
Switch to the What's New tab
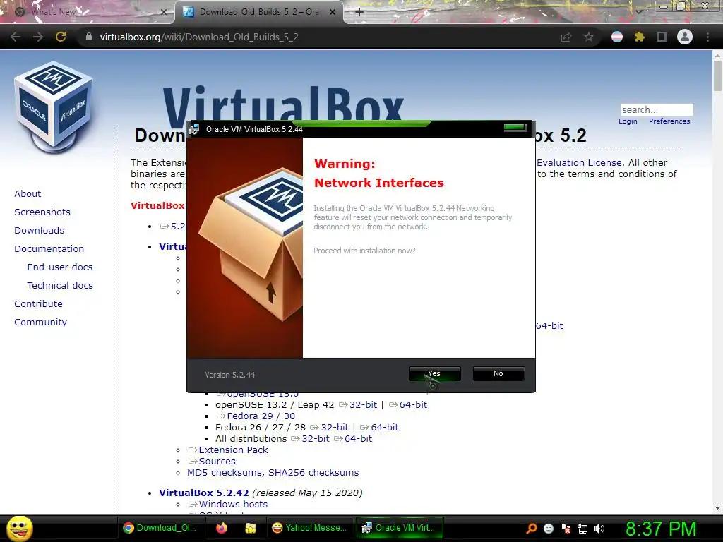(x=88, y=13)
